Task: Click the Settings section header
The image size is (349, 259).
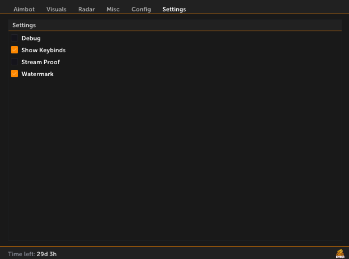Action: (x=175, y=25)
